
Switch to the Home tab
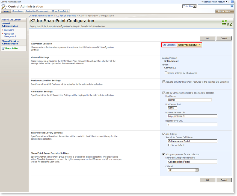[6, 11]
